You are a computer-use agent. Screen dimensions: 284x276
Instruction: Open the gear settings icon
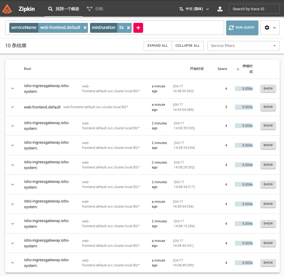click(267, 28)
